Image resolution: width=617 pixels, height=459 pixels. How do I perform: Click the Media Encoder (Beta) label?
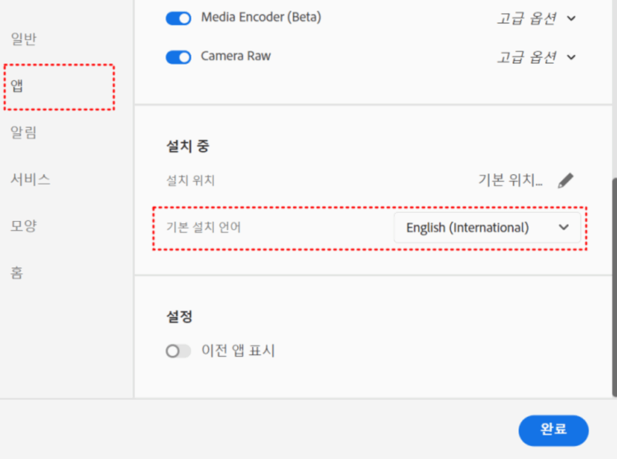point(262,17)
